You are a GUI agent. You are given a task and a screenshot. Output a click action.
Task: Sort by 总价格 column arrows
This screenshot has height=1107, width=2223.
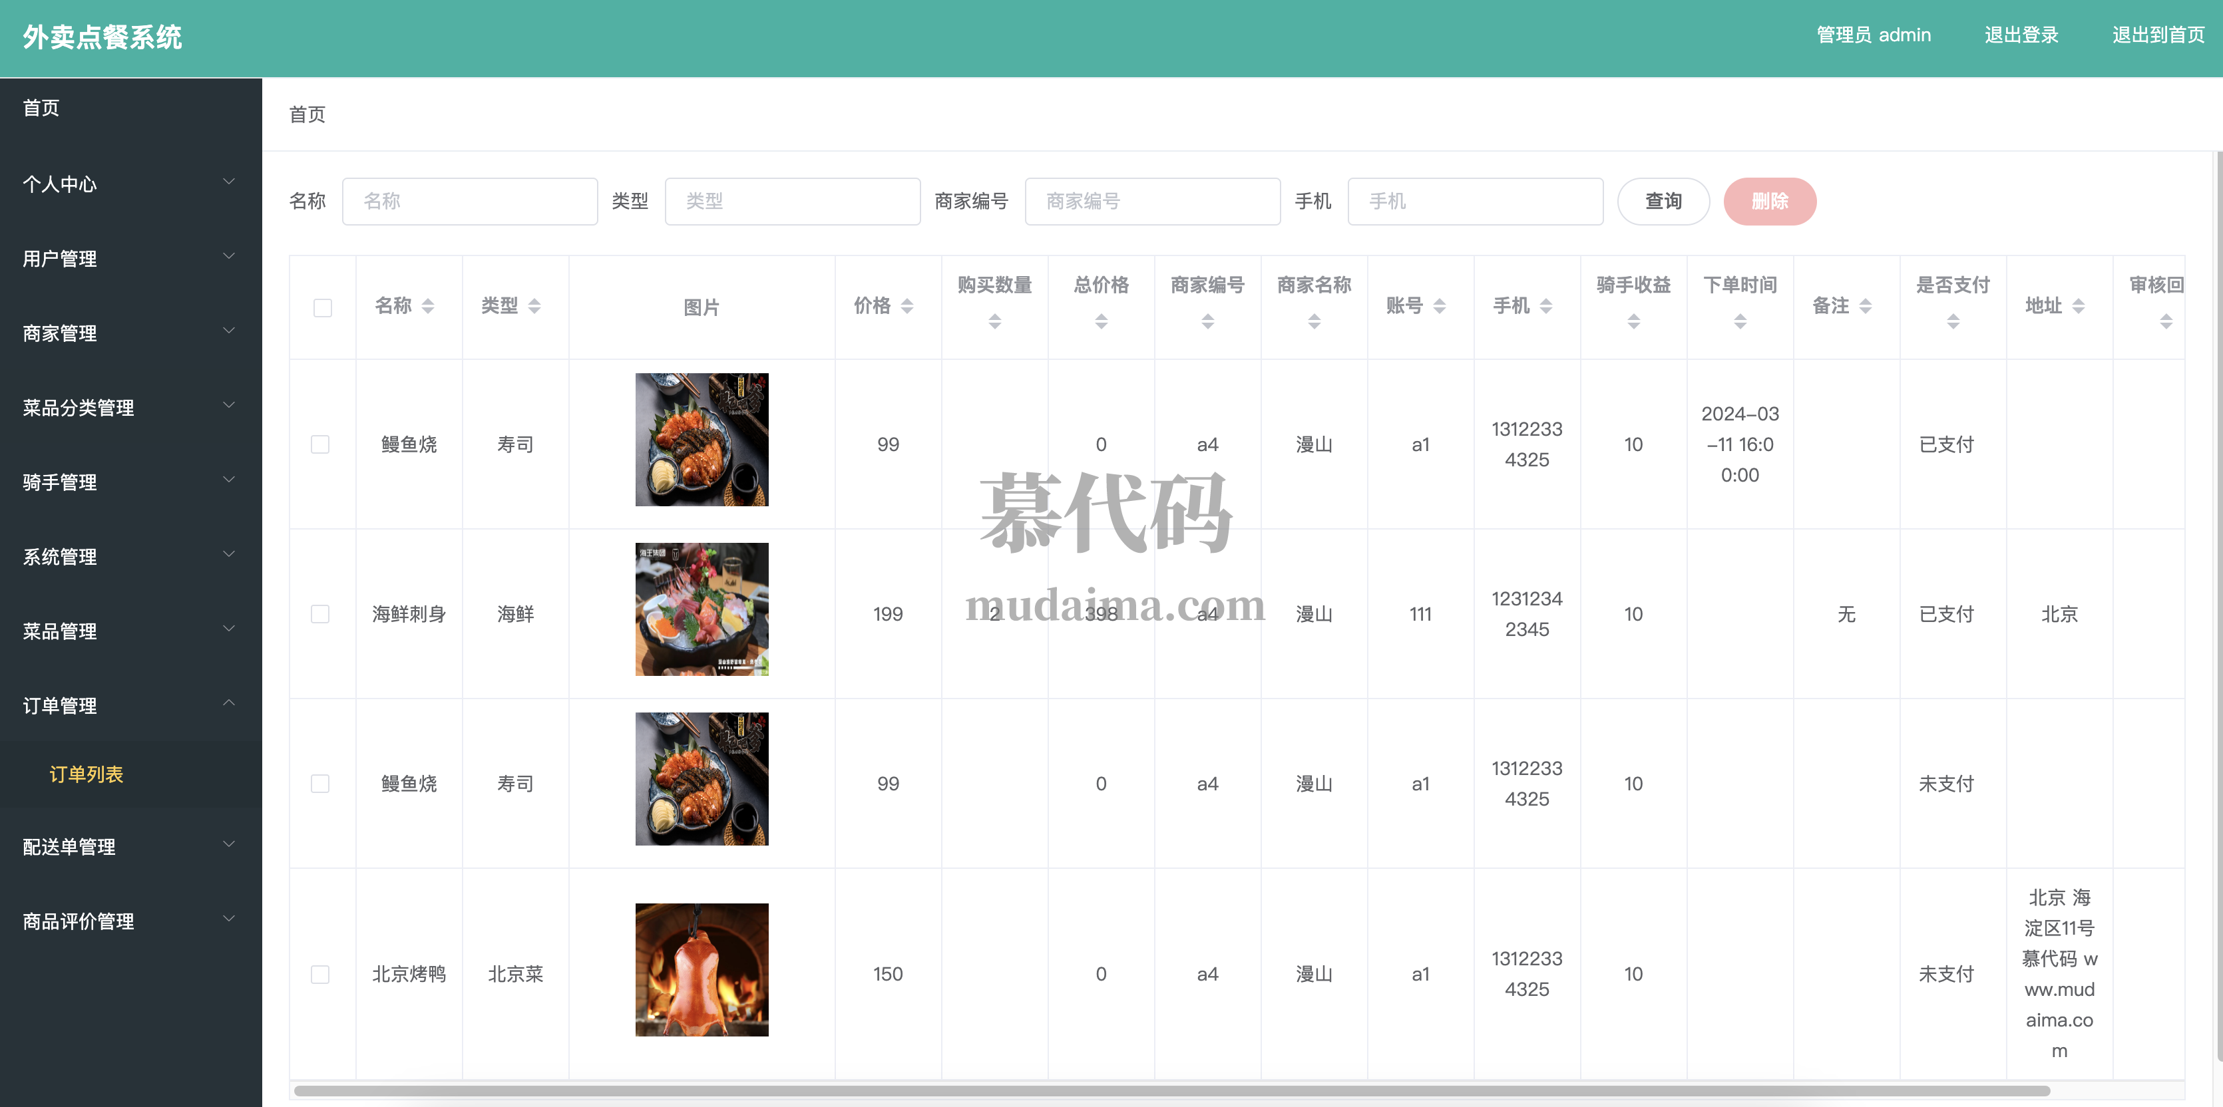coord(1101,322)
